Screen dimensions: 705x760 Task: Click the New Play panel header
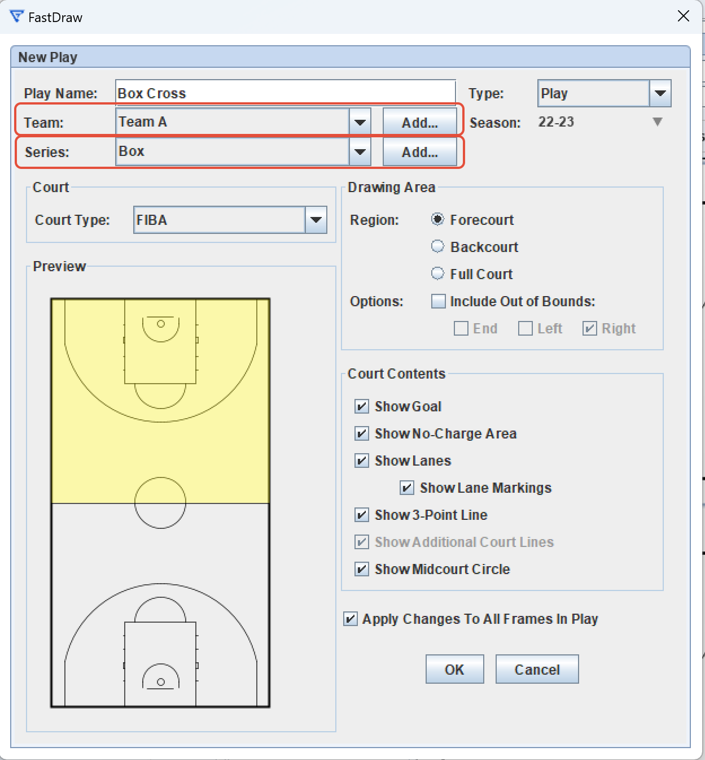(350, 57)
